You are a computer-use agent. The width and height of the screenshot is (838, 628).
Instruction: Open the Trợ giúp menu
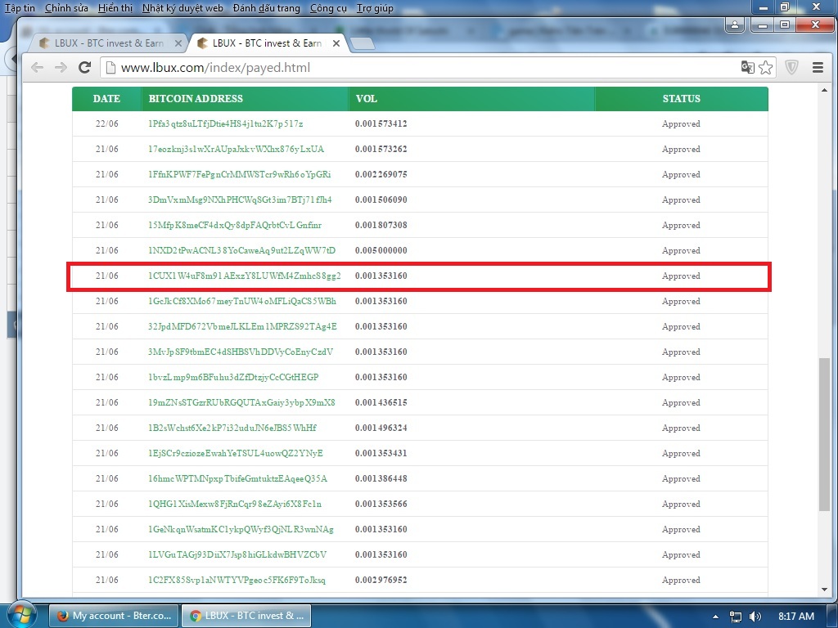[375, 8]
